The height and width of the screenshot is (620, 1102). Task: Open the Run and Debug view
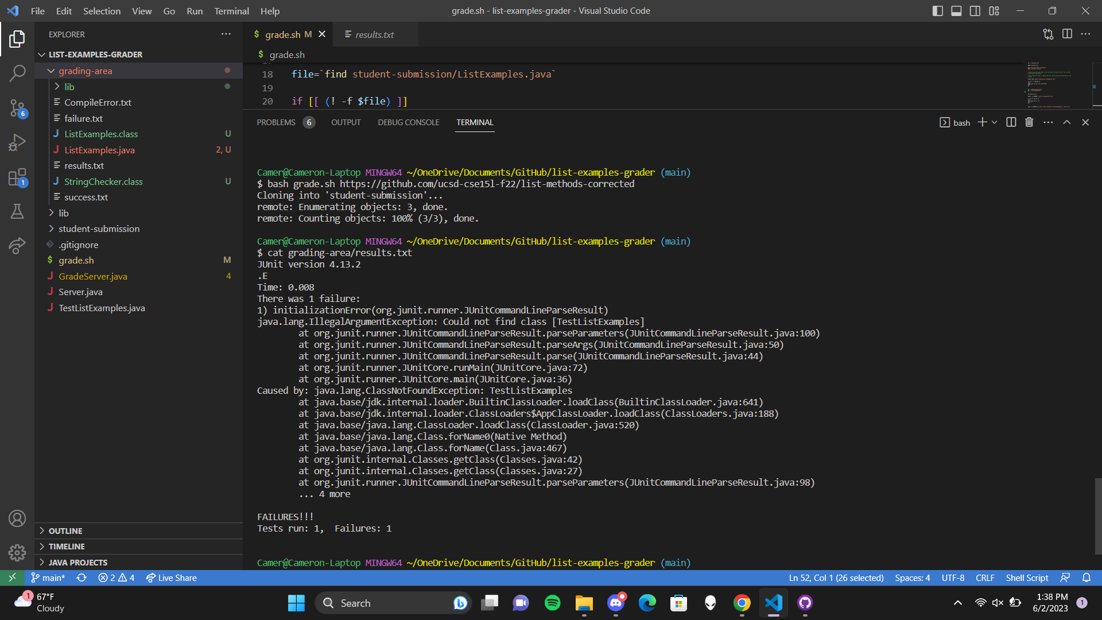(x=17, y=142)
